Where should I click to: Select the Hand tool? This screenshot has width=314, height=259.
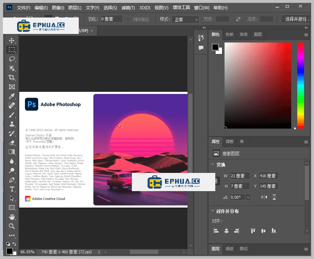[12, 217]
